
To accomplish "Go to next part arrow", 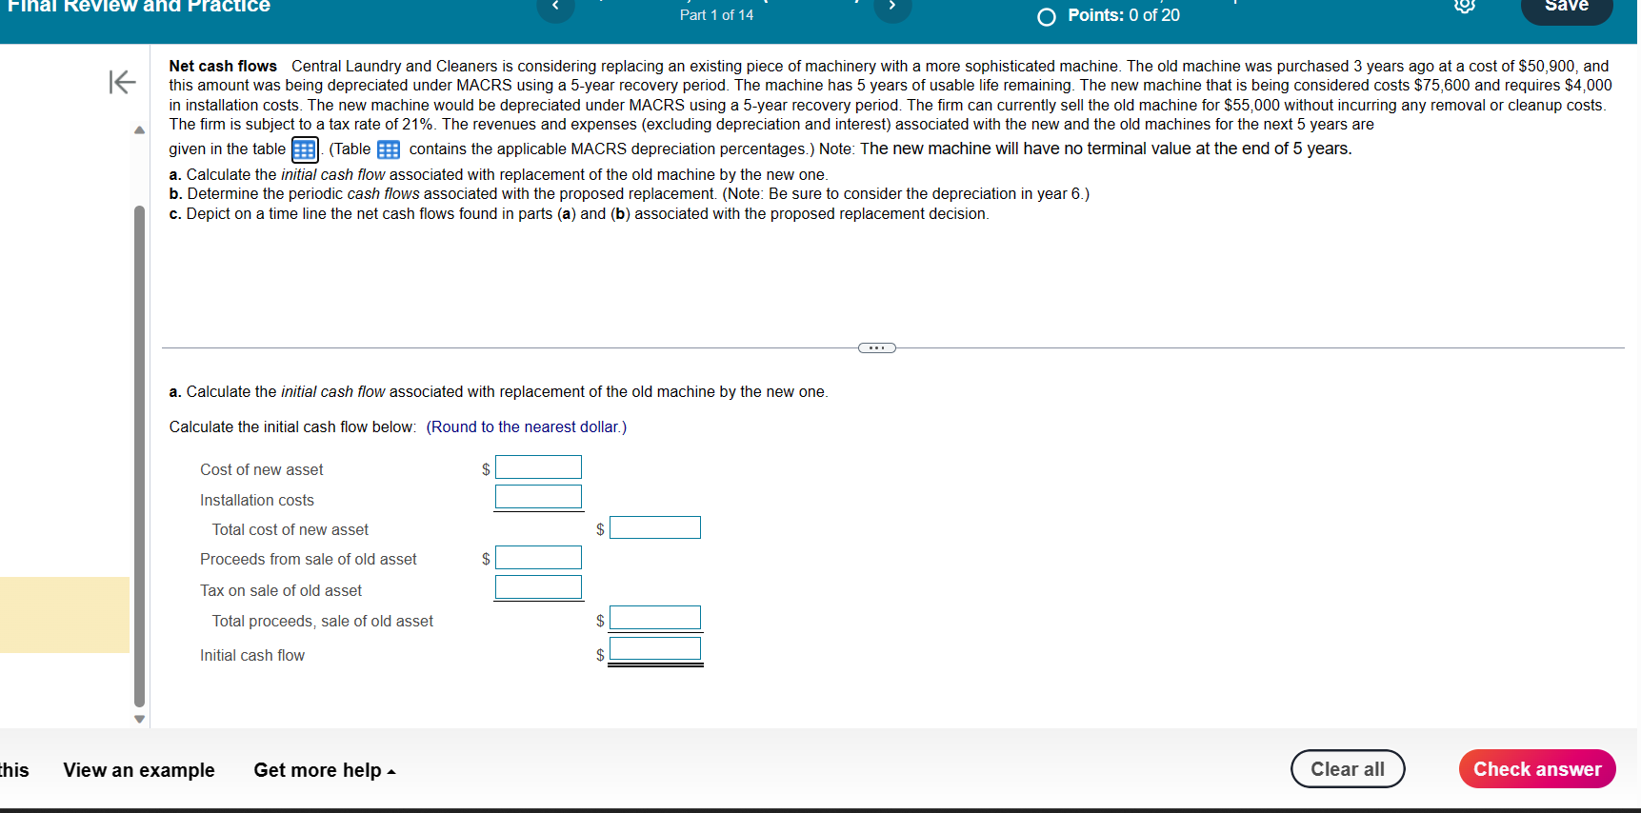I will [x=892, y=8].
